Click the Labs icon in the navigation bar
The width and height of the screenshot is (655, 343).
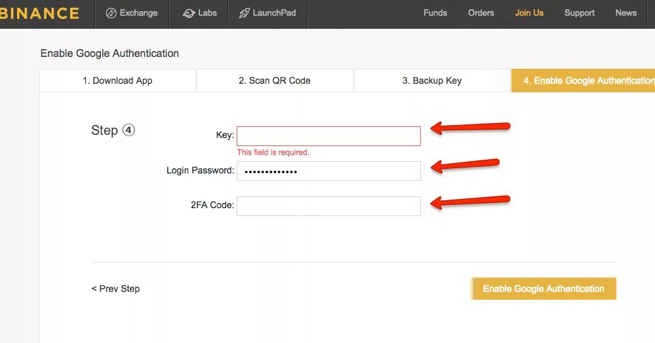coord(189,13)
